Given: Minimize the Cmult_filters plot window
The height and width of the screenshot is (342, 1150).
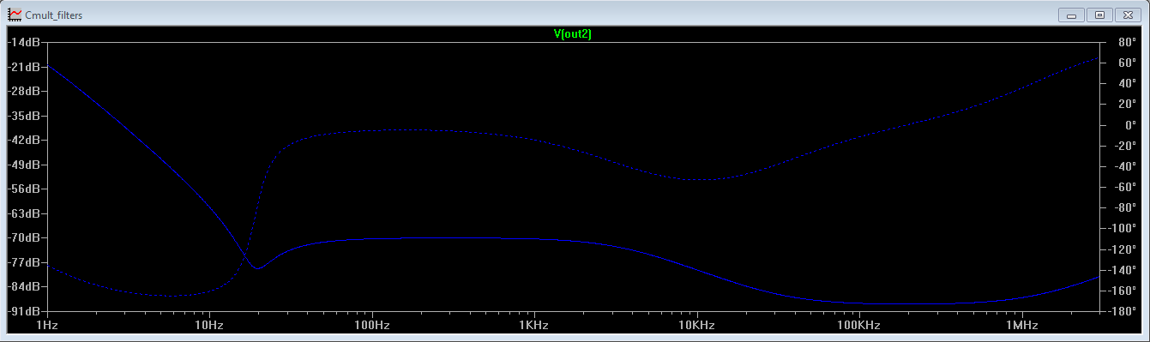Looking at the screenshot, I should (x=1071, y=15).
